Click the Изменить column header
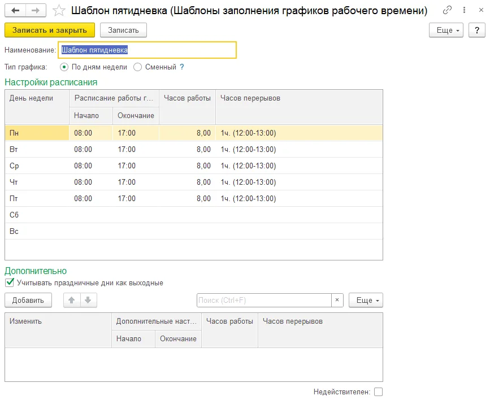490x400 pixels. [58, 331]
